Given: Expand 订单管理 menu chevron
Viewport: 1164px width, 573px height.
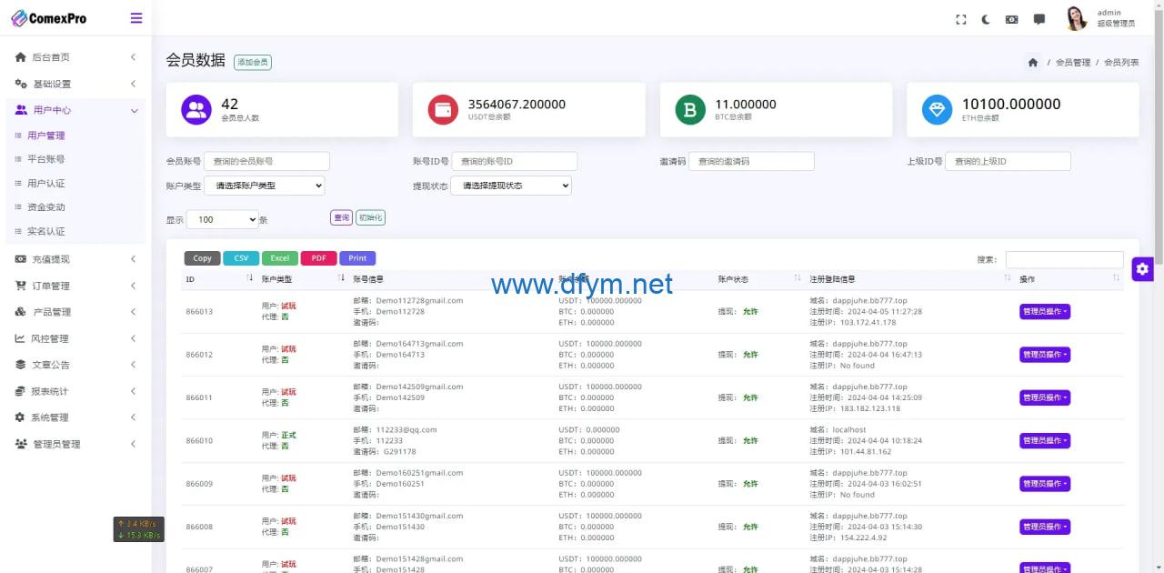Looking at the screenshot, I should (x=134, y=286).
